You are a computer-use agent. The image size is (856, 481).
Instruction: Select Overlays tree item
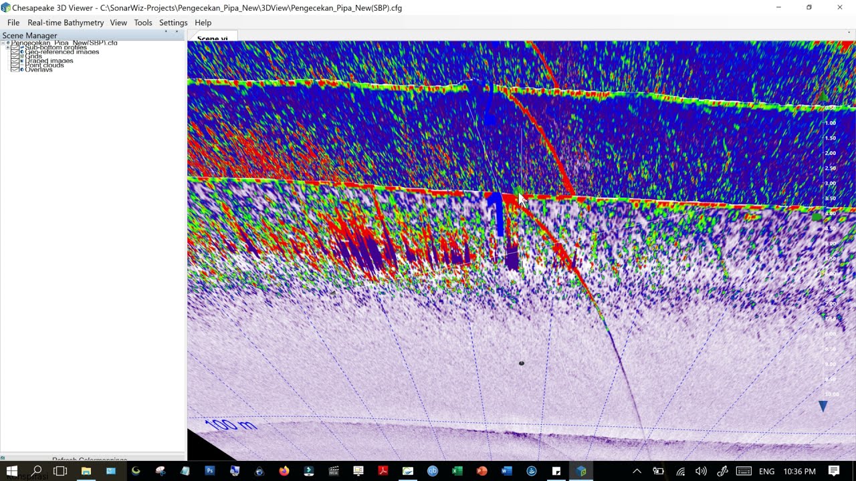(x=38, y=69)
